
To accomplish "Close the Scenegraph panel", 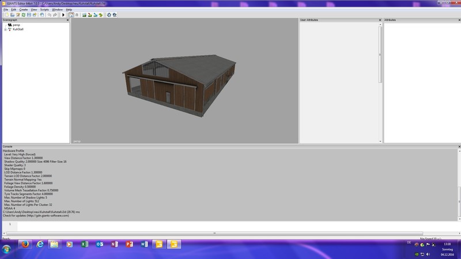I will tap(67, 20).
